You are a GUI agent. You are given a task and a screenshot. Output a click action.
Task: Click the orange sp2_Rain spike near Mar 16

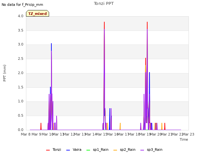[120, 126]
